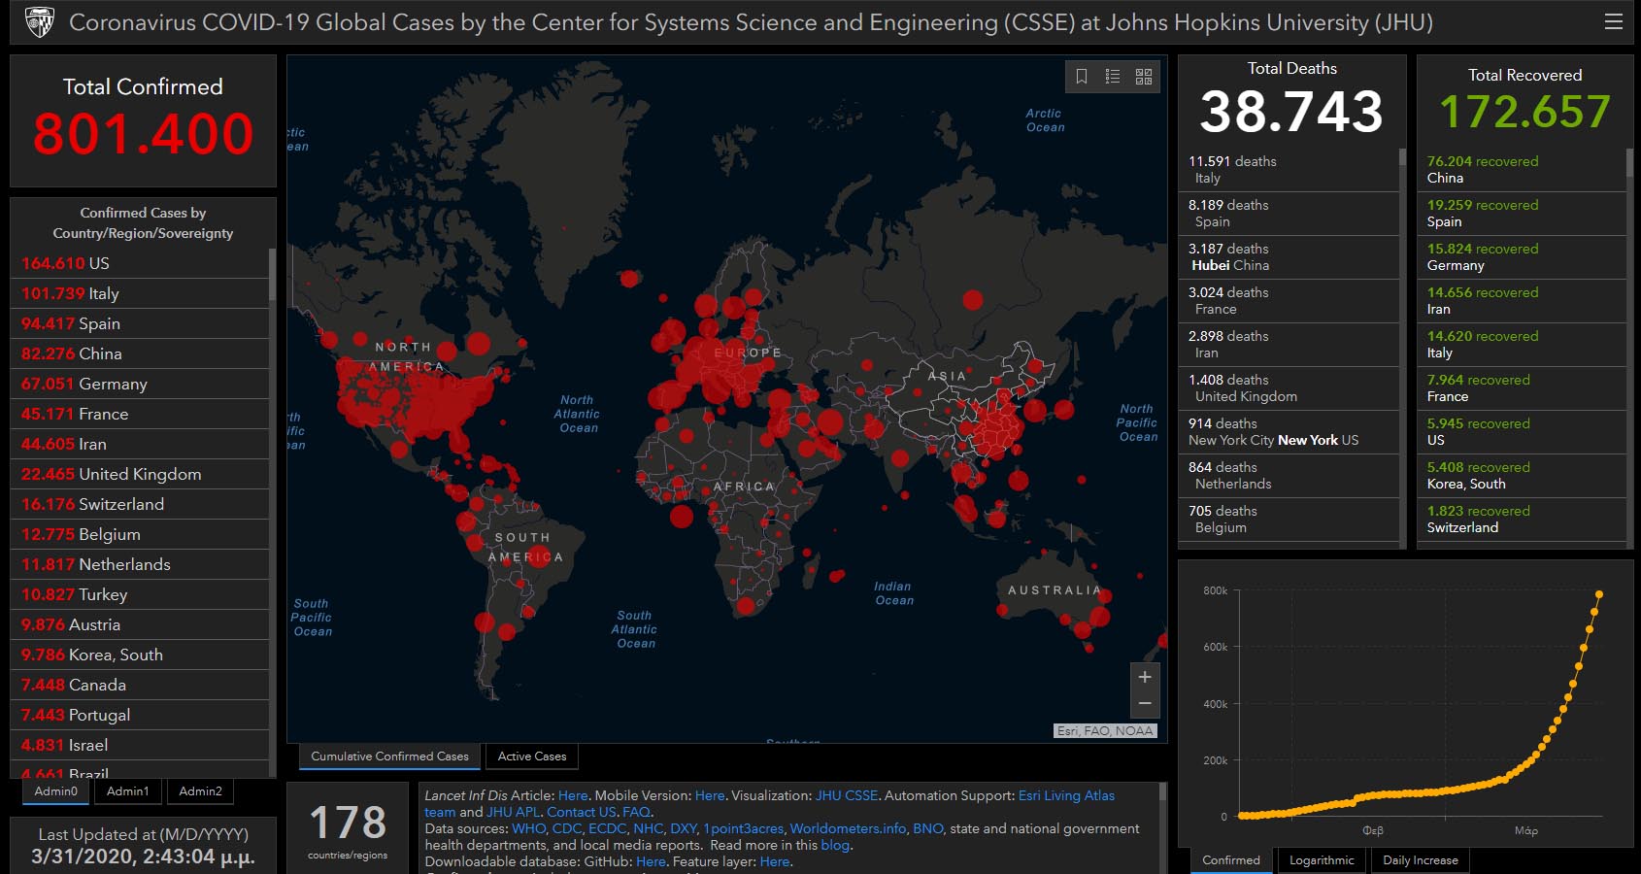Open the blog link

(x=835, y=845)
